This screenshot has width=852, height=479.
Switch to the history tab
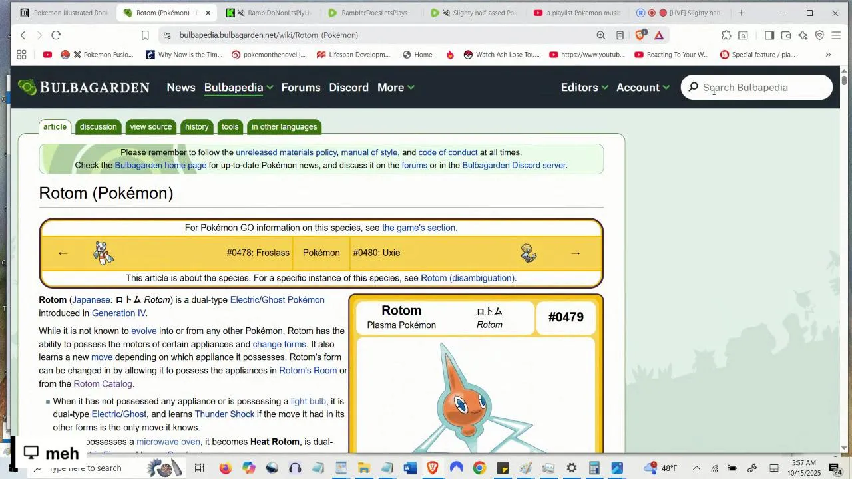pos(197,127)
